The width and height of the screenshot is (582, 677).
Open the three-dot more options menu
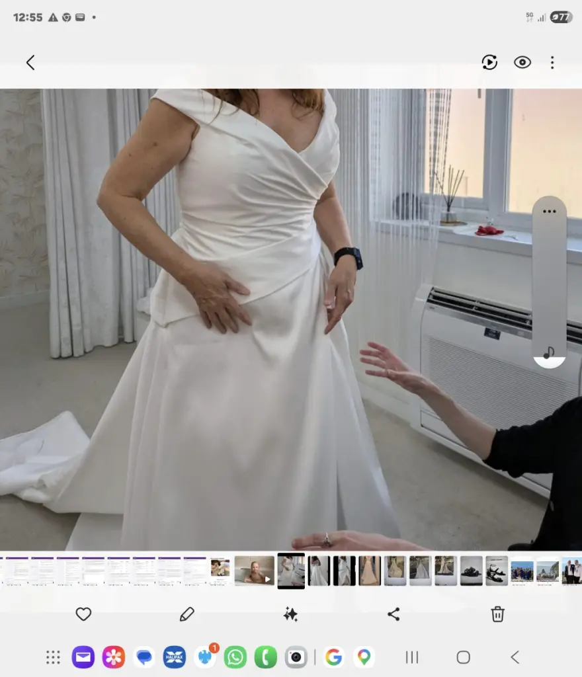pos(552,63)
